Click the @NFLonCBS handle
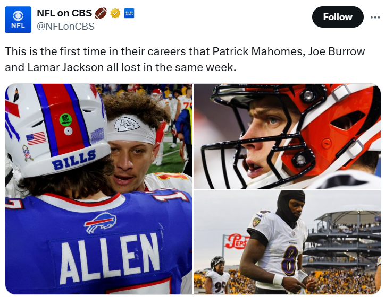 pyautogui.click(x=65, y=25)
